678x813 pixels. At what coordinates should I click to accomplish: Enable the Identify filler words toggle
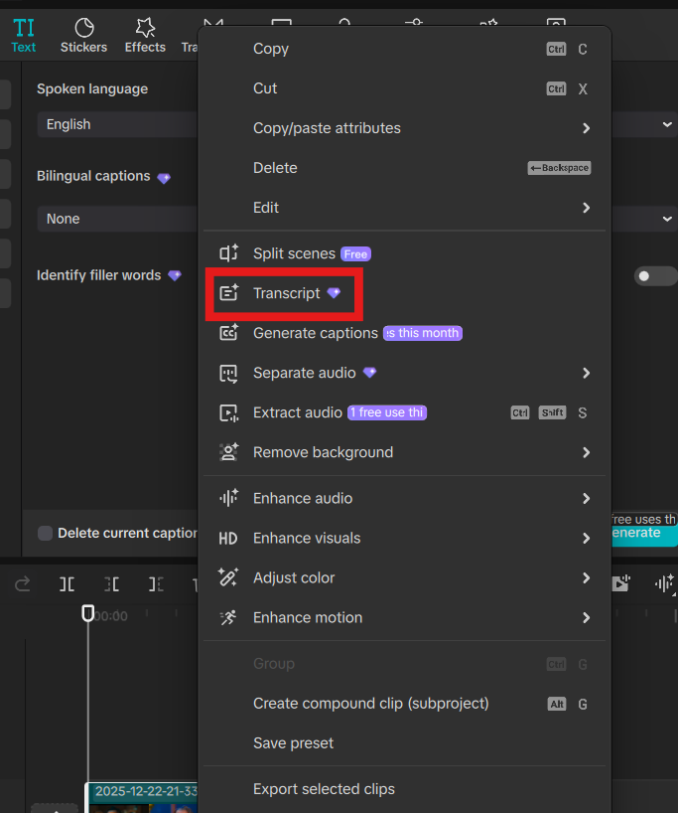click(655, 275)
